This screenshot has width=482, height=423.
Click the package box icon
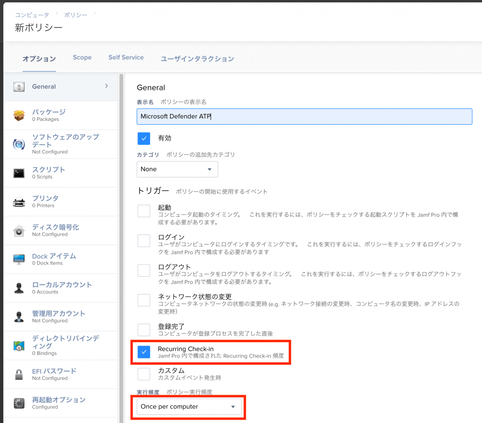click(19, 115)
